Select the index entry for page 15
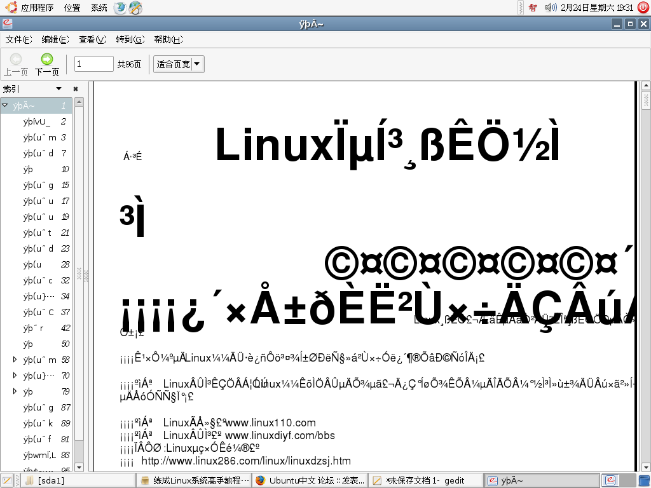This screenshot has width=651, height=488. (36, 185)
